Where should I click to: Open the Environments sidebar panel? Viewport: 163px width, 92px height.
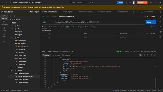4,23
